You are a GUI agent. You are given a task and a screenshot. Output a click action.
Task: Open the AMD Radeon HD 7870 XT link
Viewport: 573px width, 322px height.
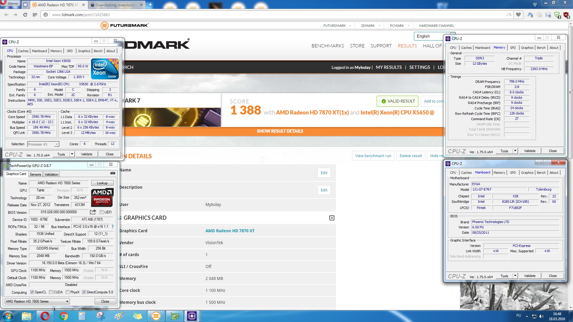click(230, 231)
